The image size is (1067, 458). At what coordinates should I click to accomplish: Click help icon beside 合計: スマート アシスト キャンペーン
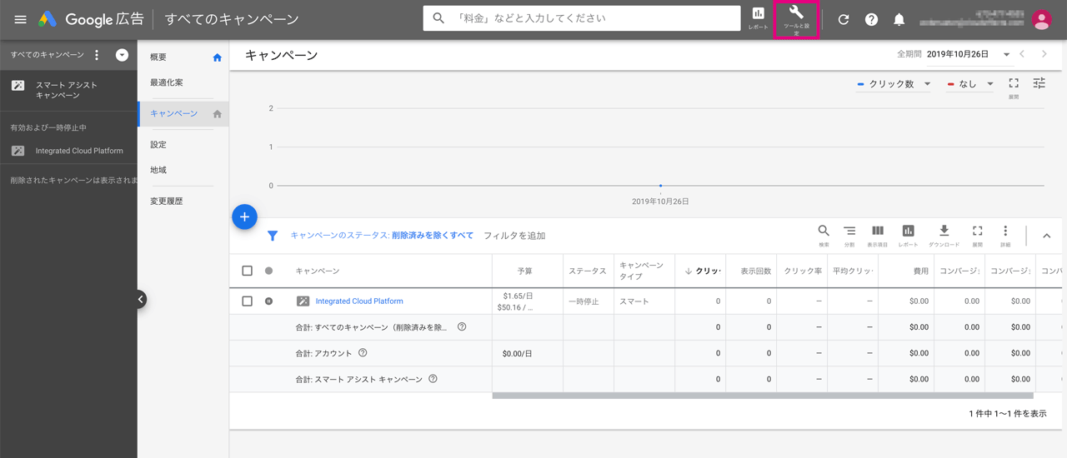tap(433, 379)
